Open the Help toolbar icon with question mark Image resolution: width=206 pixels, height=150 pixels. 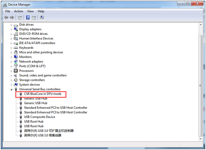[28, 17]
